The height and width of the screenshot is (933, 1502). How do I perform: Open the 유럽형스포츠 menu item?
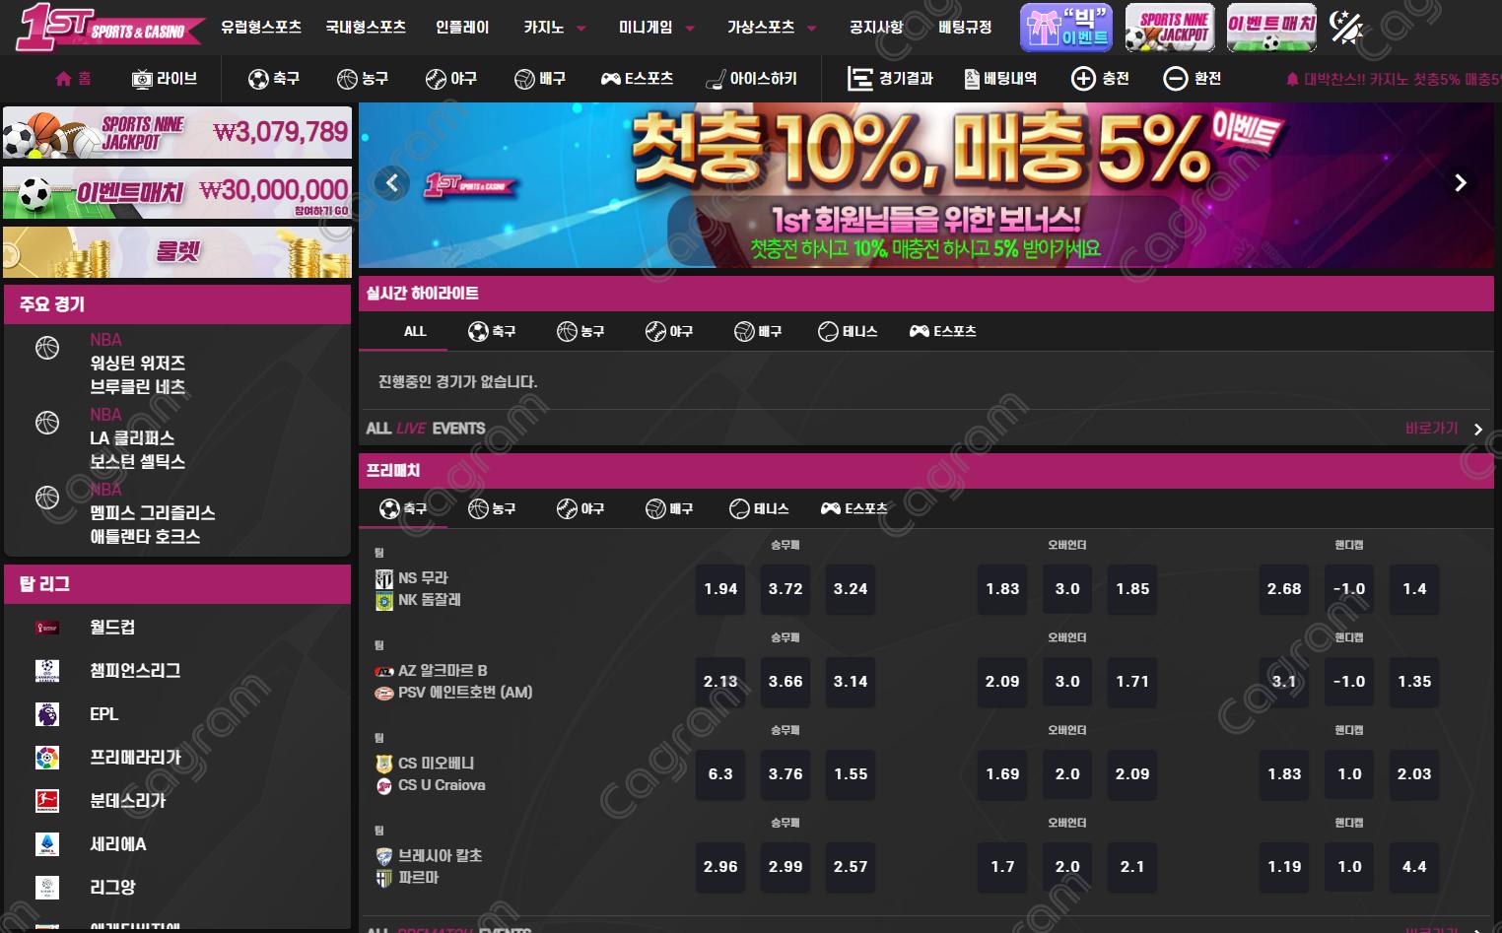pos(261,28)
